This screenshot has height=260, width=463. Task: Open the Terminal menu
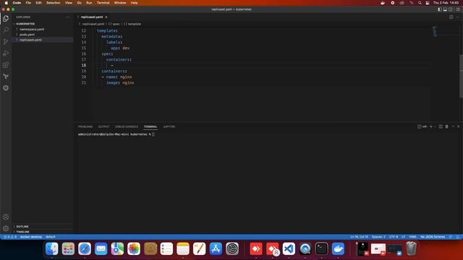(x=103, y=3)
